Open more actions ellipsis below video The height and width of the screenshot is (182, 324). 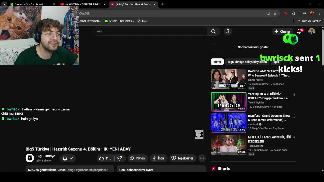pyautogui.click(x=202, y=158)
